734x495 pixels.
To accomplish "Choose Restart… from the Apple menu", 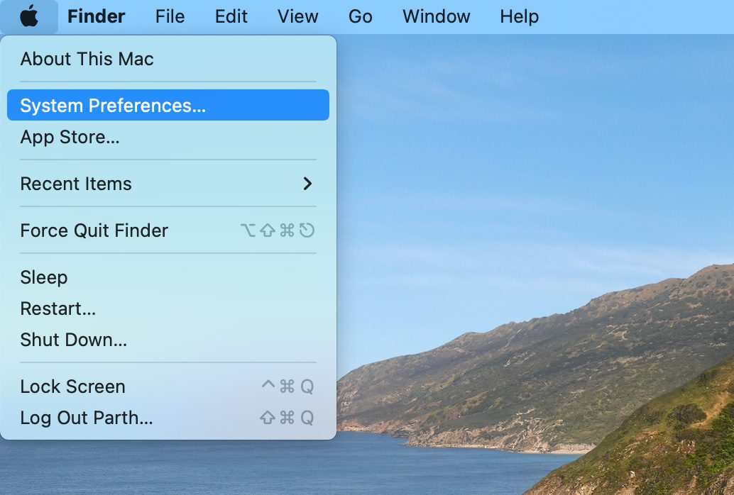I will [168, 308].
